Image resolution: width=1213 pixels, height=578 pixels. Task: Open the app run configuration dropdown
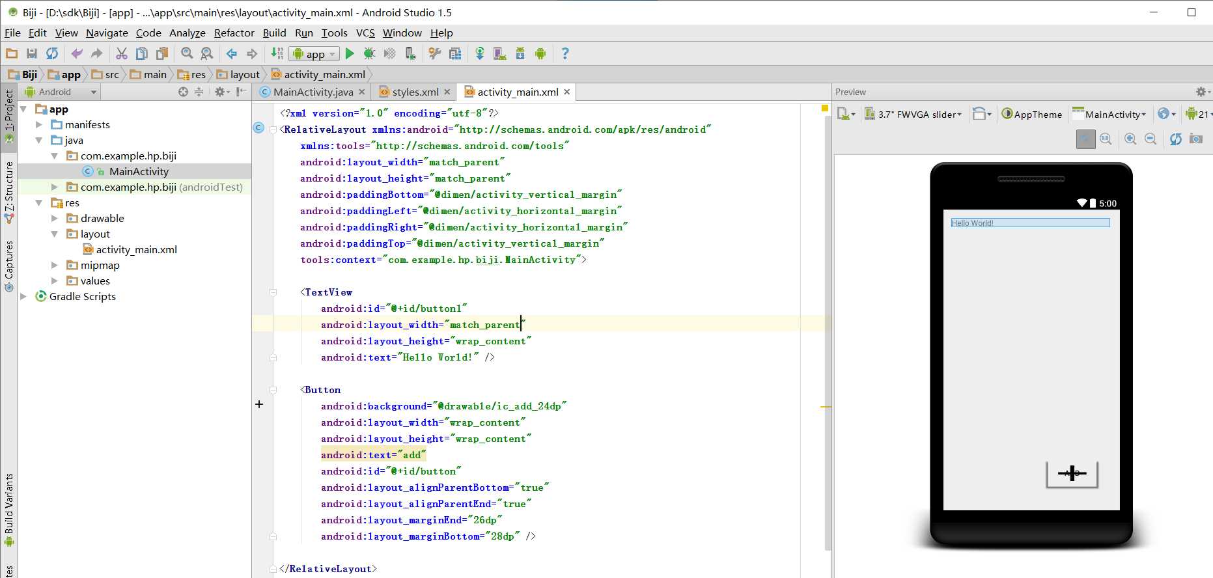click(314, 54)
